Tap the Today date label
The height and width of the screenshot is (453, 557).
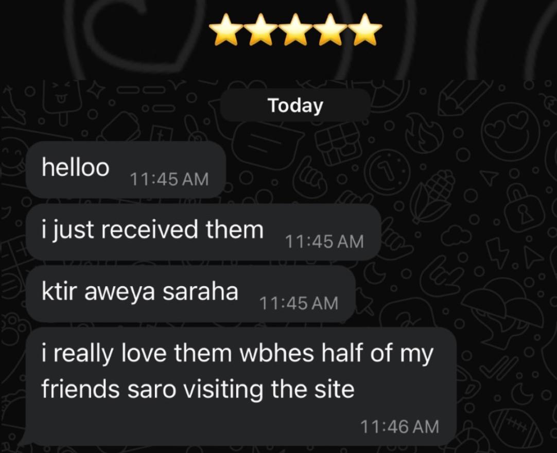tap(295, 105)
